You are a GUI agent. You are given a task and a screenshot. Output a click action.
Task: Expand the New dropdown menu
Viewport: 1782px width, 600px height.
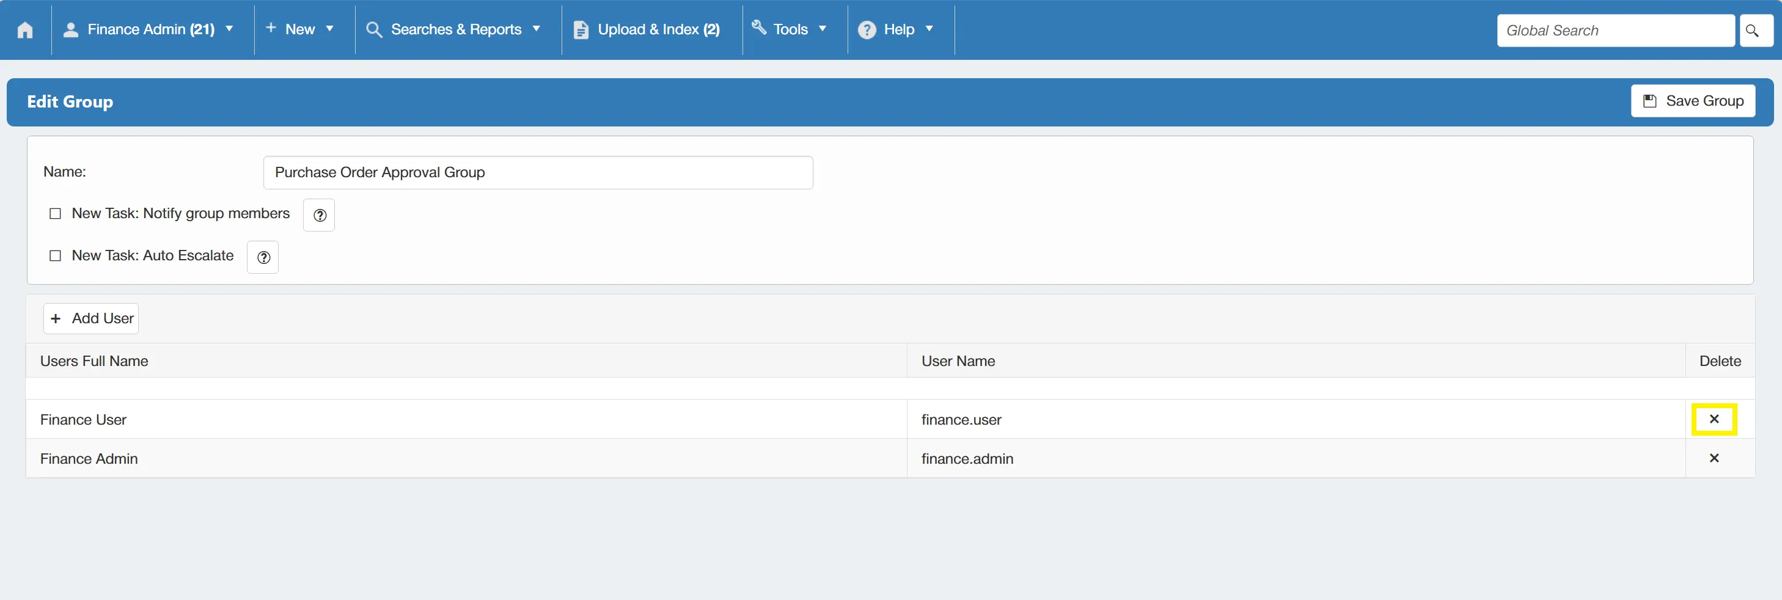(x=300, y=30)
